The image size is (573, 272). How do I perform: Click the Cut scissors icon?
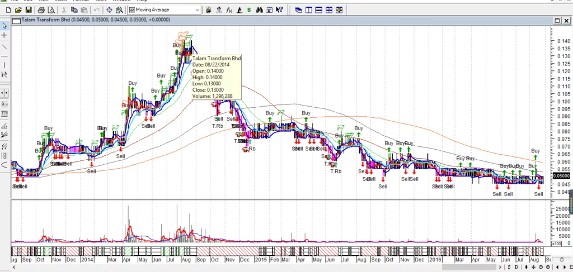(64, 10)
